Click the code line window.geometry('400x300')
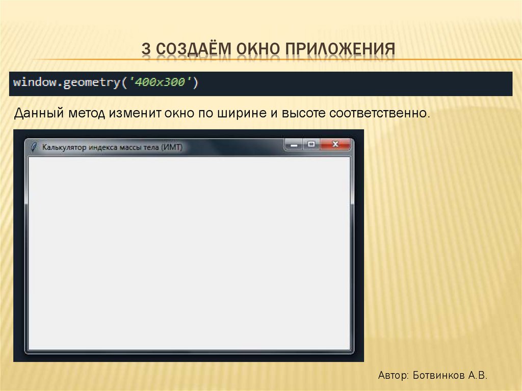Viewport: 522px width, 391px height. click(106, 82)
